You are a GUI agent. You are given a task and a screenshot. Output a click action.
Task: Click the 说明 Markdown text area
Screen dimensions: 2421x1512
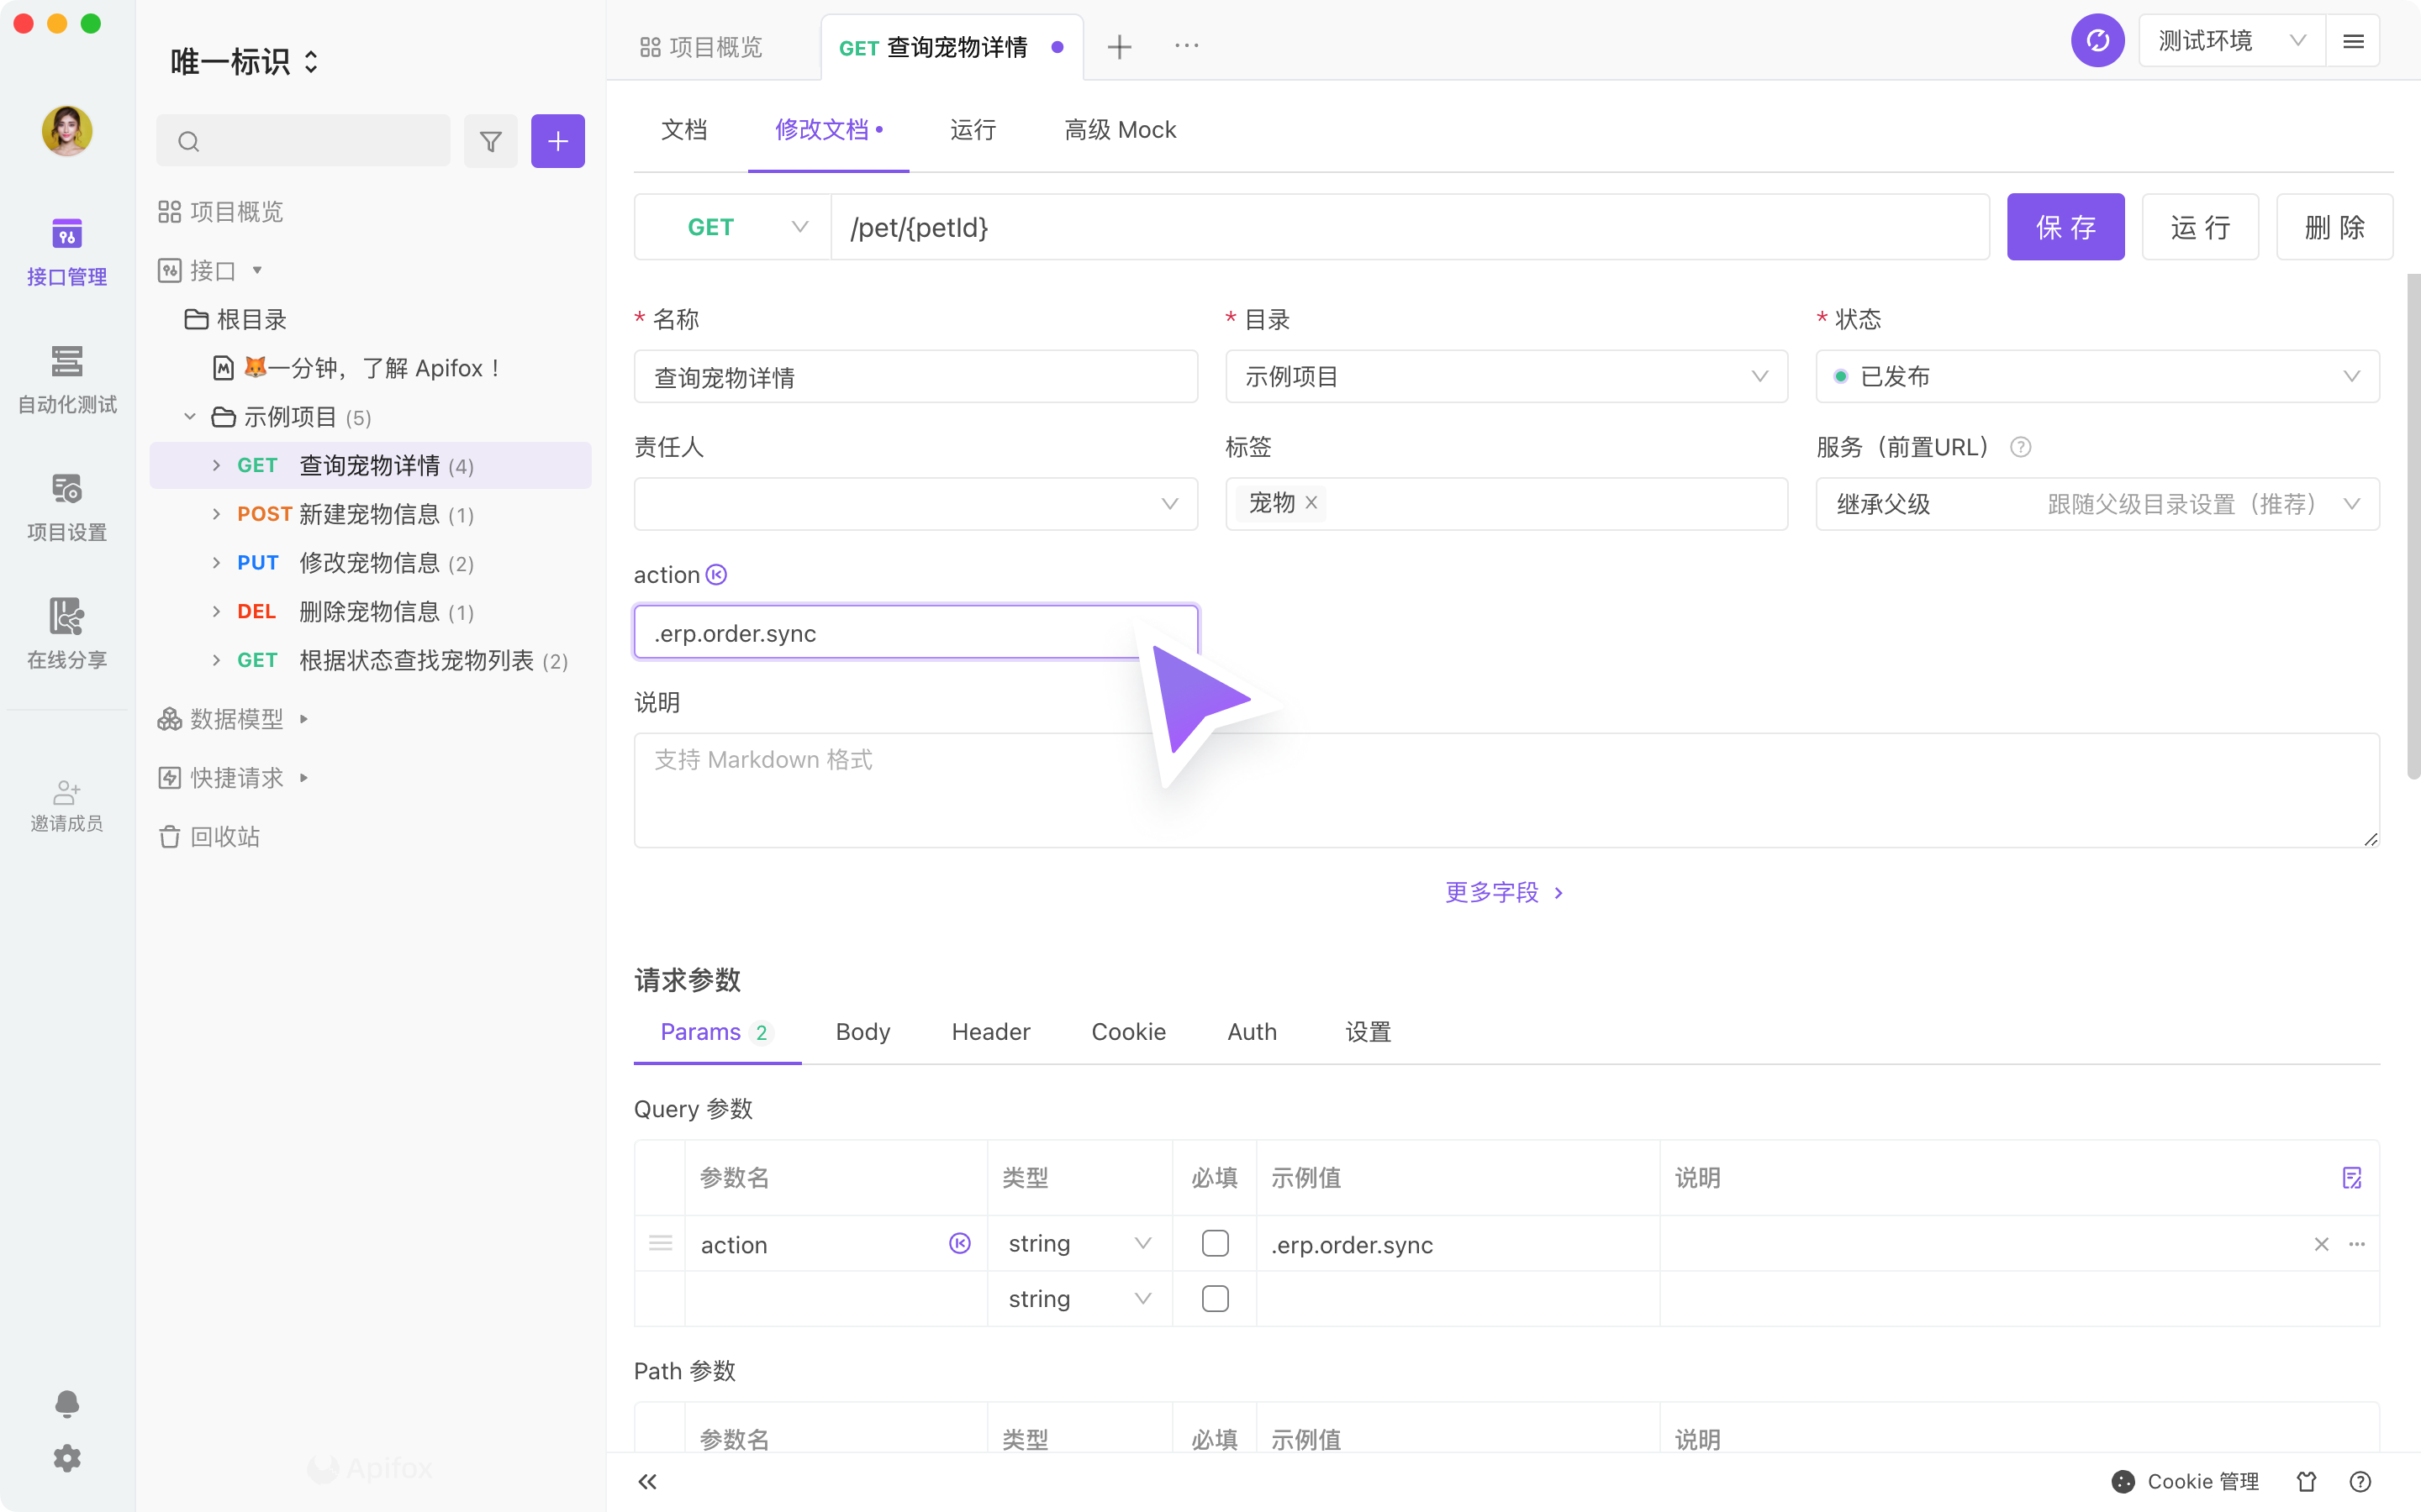pyautogui.click(x=1506, y=790)
